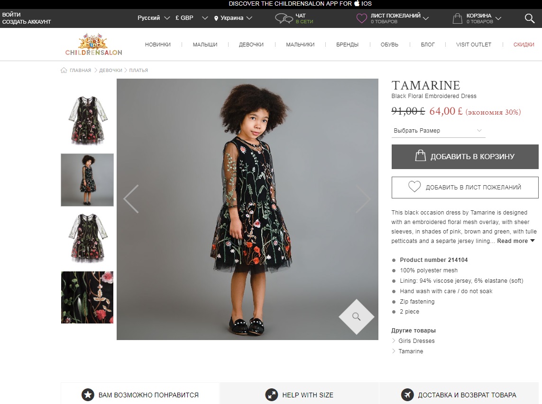Select fourth thumbnail of embroidery close-up

click(x=87, y=297)
